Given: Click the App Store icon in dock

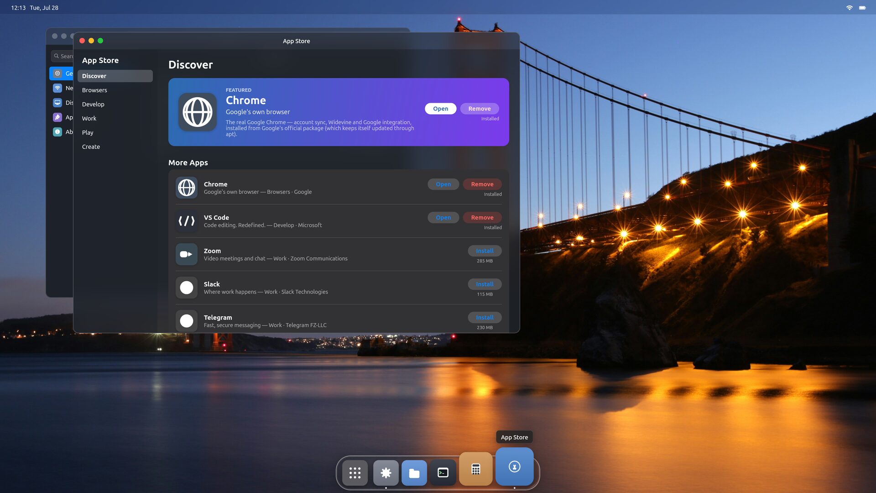Looking at the screenshot, I should tap(515, 467).
